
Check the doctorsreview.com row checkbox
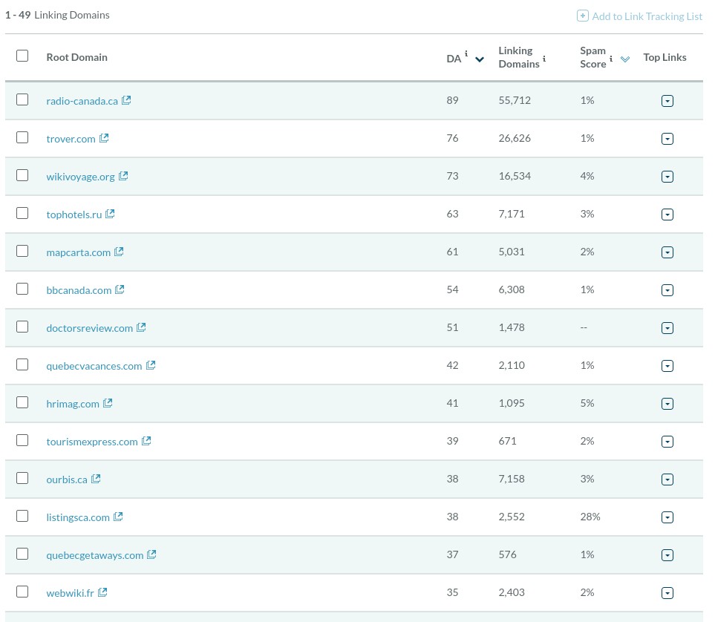[x=22, y=327]
